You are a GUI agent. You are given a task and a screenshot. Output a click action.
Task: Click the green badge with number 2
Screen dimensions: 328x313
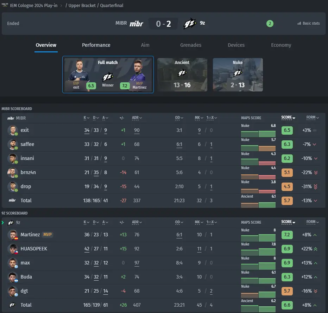[x=270, y=24]
